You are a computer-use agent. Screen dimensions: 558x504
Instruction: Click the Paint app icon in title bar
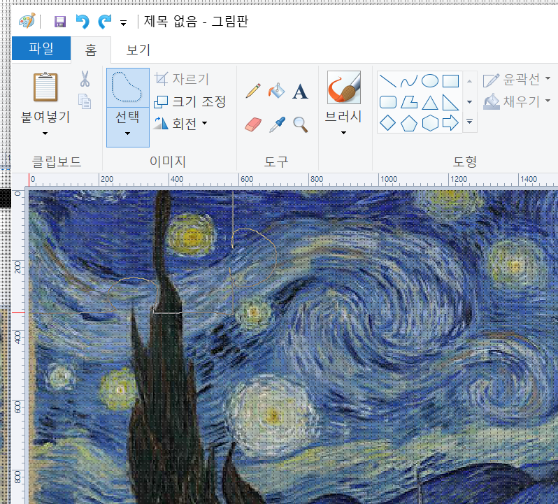point(27,21)
